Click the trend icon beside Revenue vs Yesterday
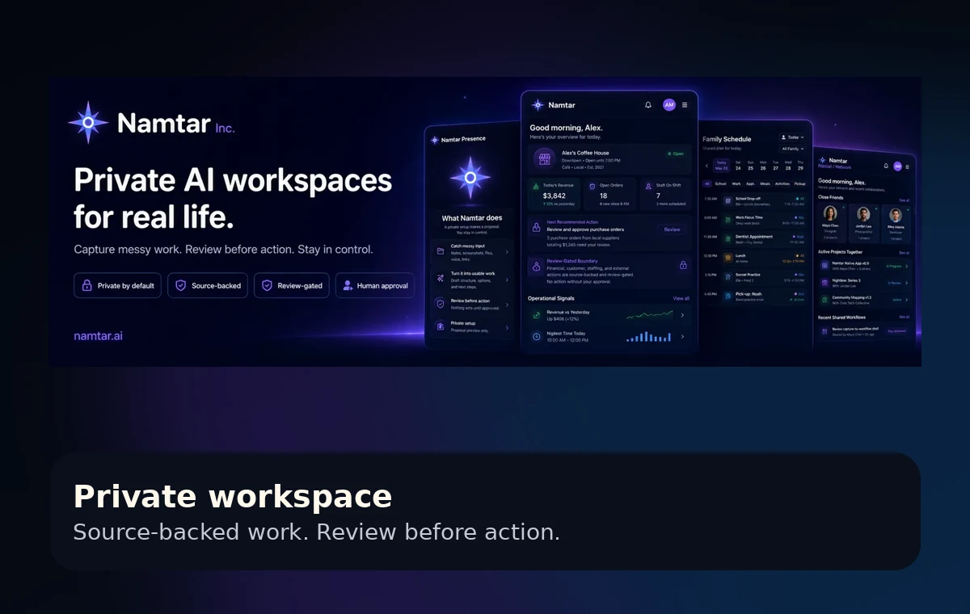 pos(536,315)
